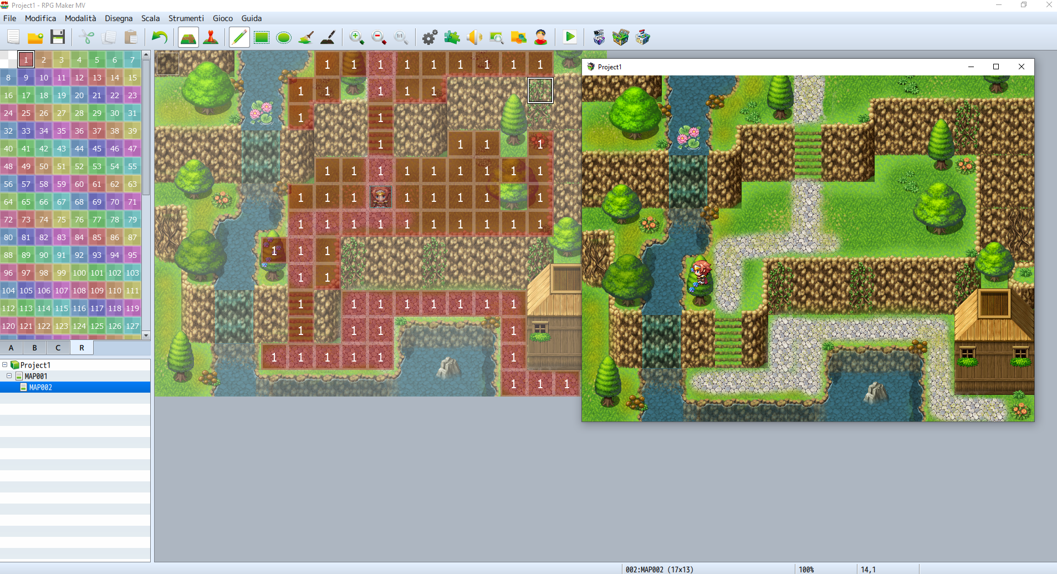
Task: Select region swatch 127 in the palette
Action: click(132, 326)
